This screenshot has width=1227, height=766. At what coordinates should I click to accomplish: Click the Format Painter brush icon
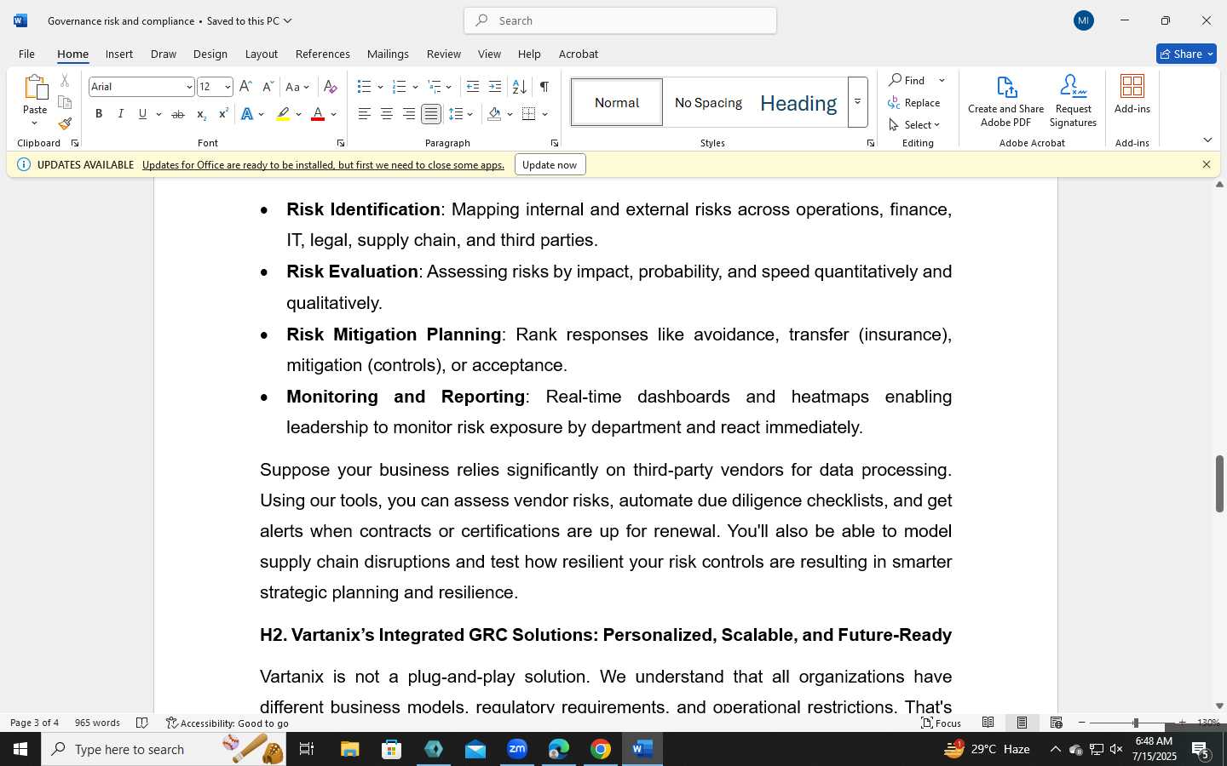pos(65,123)
